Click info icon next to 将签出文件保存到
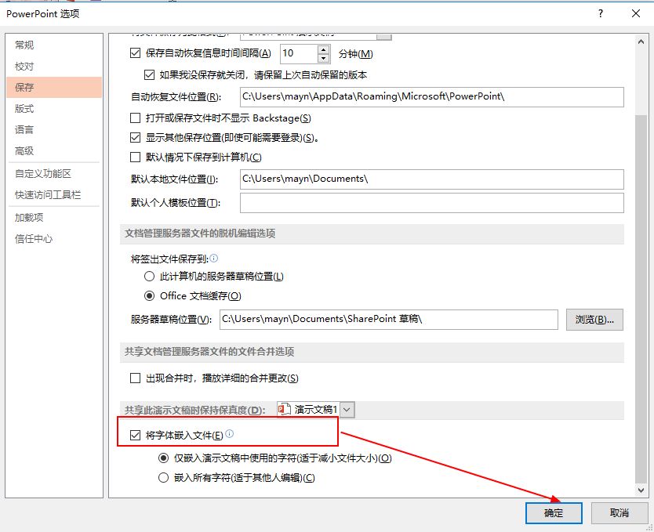 point(213,259)
